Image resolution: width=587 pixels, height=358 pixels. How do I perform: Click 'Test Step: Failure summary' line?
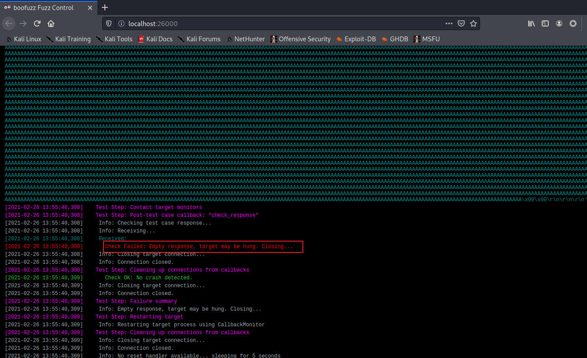point(136,301)
